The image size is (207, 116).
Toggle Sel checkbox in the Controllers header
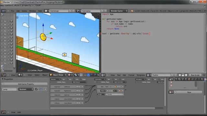(x=106, y=79)
